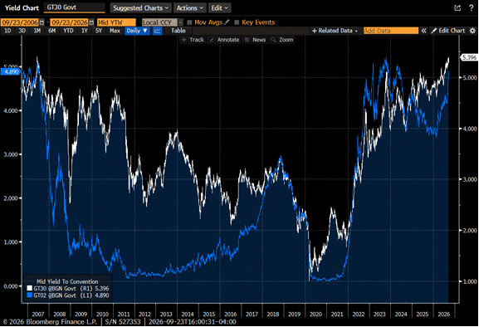The height and width of the screenshot is (327, 479).
Task: Open the Related Data dropdown
Action: 335,31
